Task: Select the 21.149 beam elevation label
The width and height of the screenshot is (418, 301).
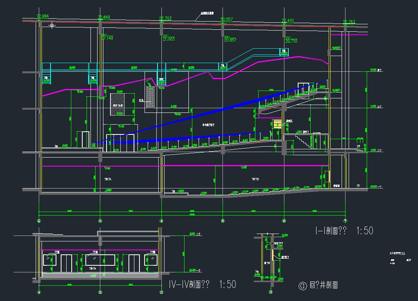Action: pyautogui.click(x=107, y=38)
